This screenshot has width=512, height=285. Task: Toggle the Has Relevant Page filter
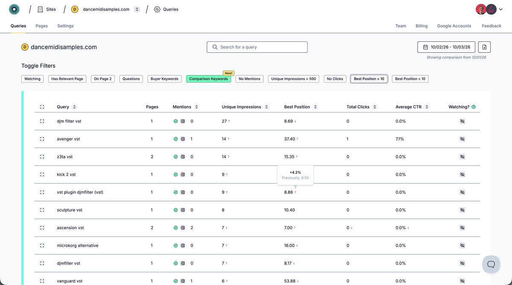pos(67,79)
